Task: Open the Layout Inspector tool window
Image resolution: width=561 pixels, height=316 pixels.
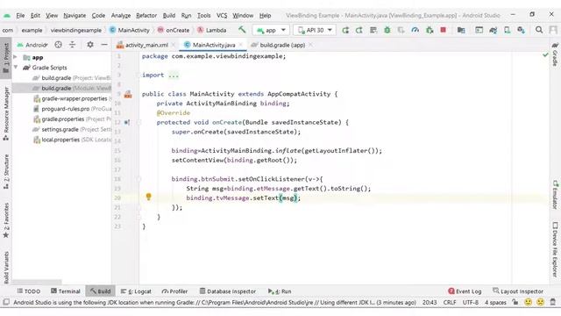Action: [518, 291]
